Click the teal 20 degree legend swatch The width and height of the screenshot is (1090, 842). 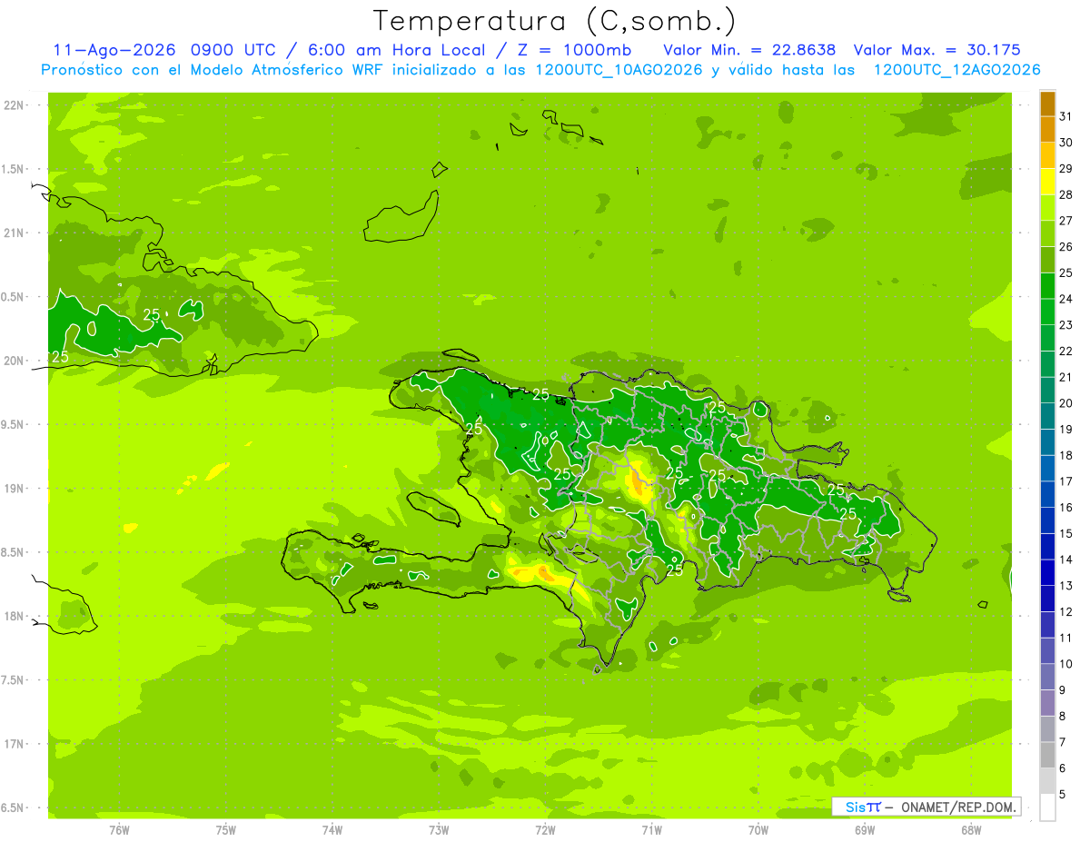pos(1047,391)
